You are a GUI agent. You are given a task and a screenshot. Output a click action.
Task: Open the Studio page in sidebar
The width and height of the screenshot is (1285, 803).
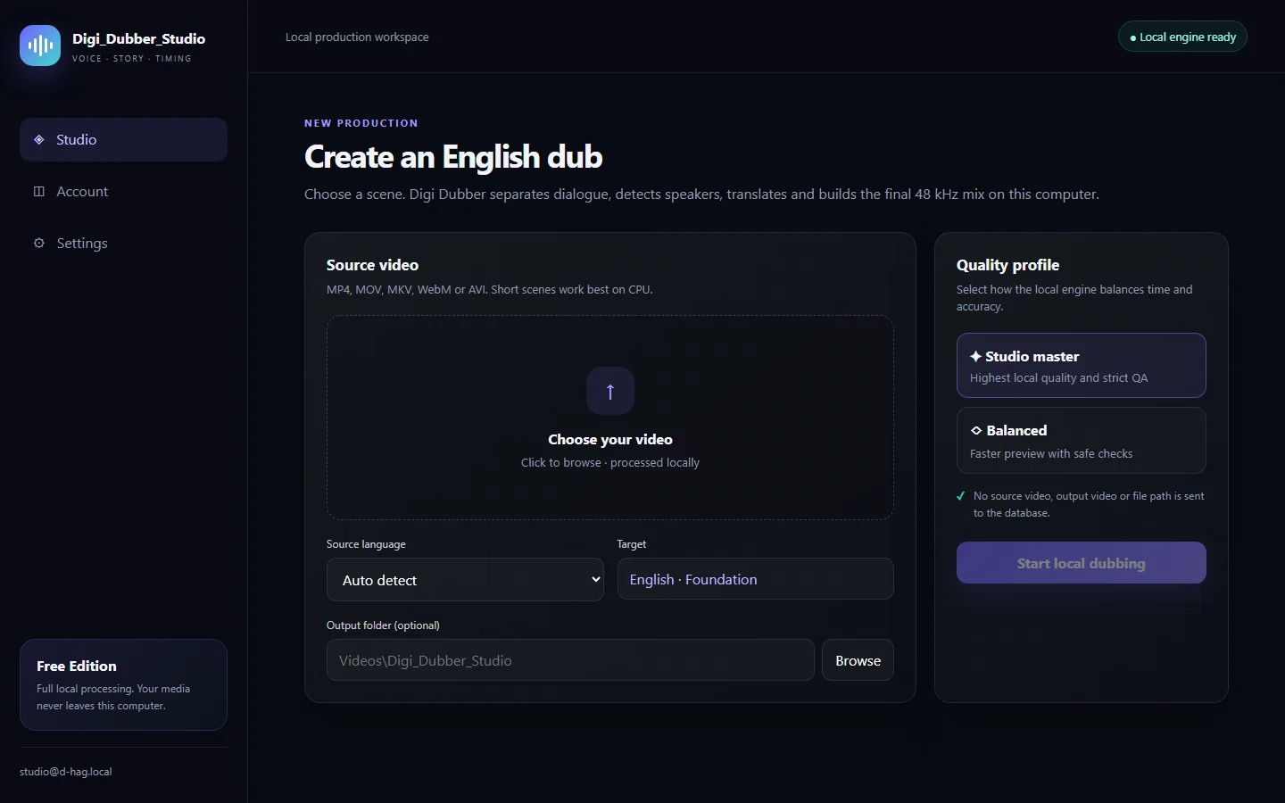coord(123,139)
